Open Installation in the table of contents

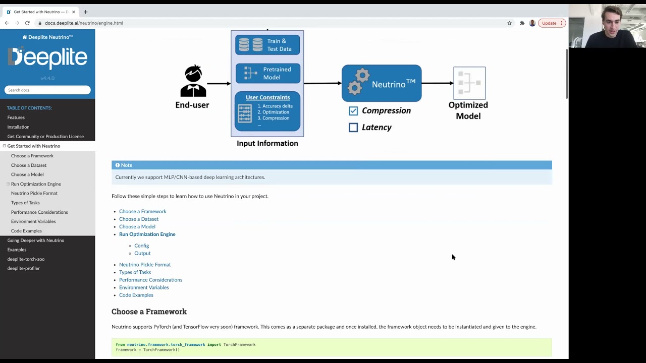pyautogui.click(x=18, y=127)
